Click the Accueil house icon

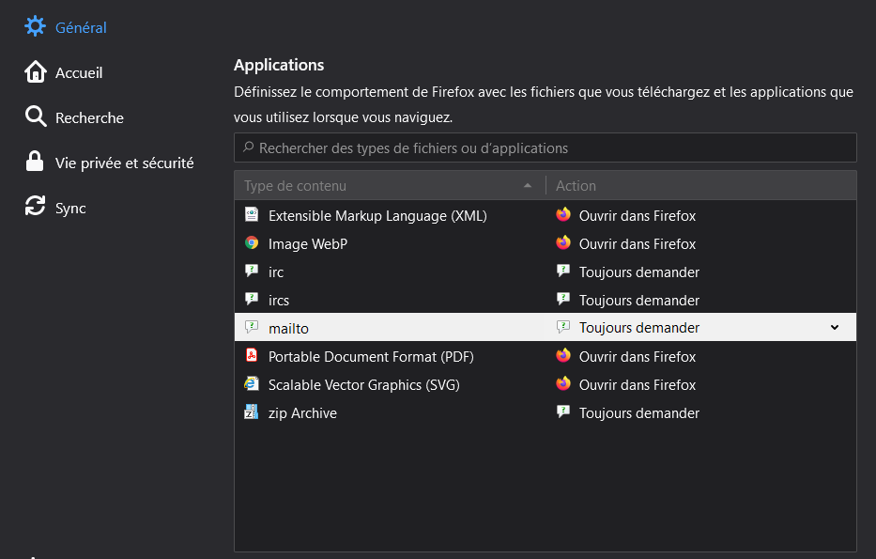[x=35, y=71]
